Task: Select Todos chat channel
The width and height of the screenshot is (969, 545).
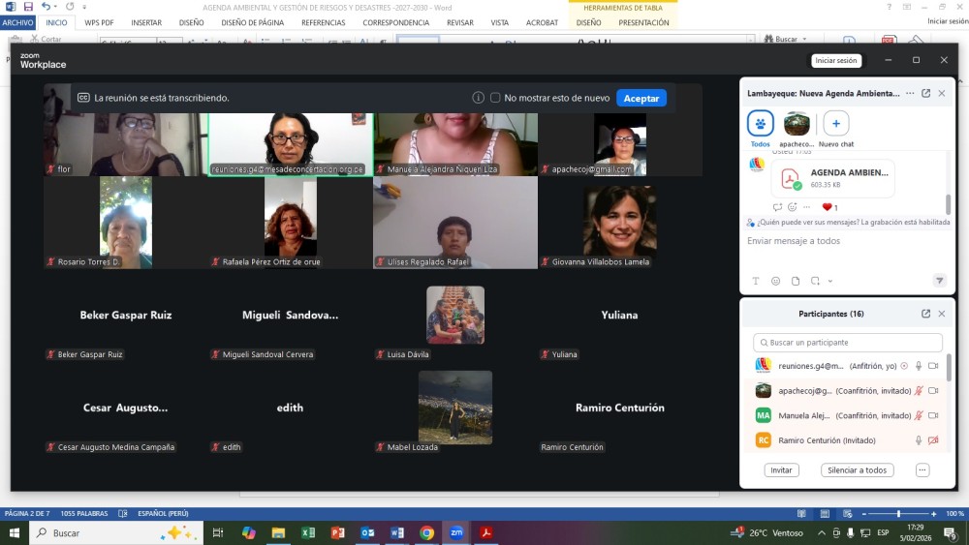Action: pos(760,124)
